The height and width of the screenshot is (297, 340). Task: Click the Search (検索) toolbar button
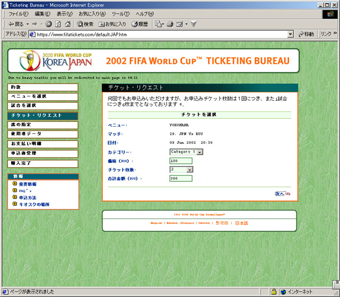point(85,24)
